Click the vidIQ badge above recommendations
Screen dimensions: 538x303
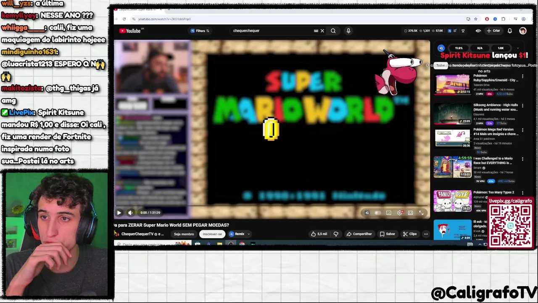pos(441,48)
